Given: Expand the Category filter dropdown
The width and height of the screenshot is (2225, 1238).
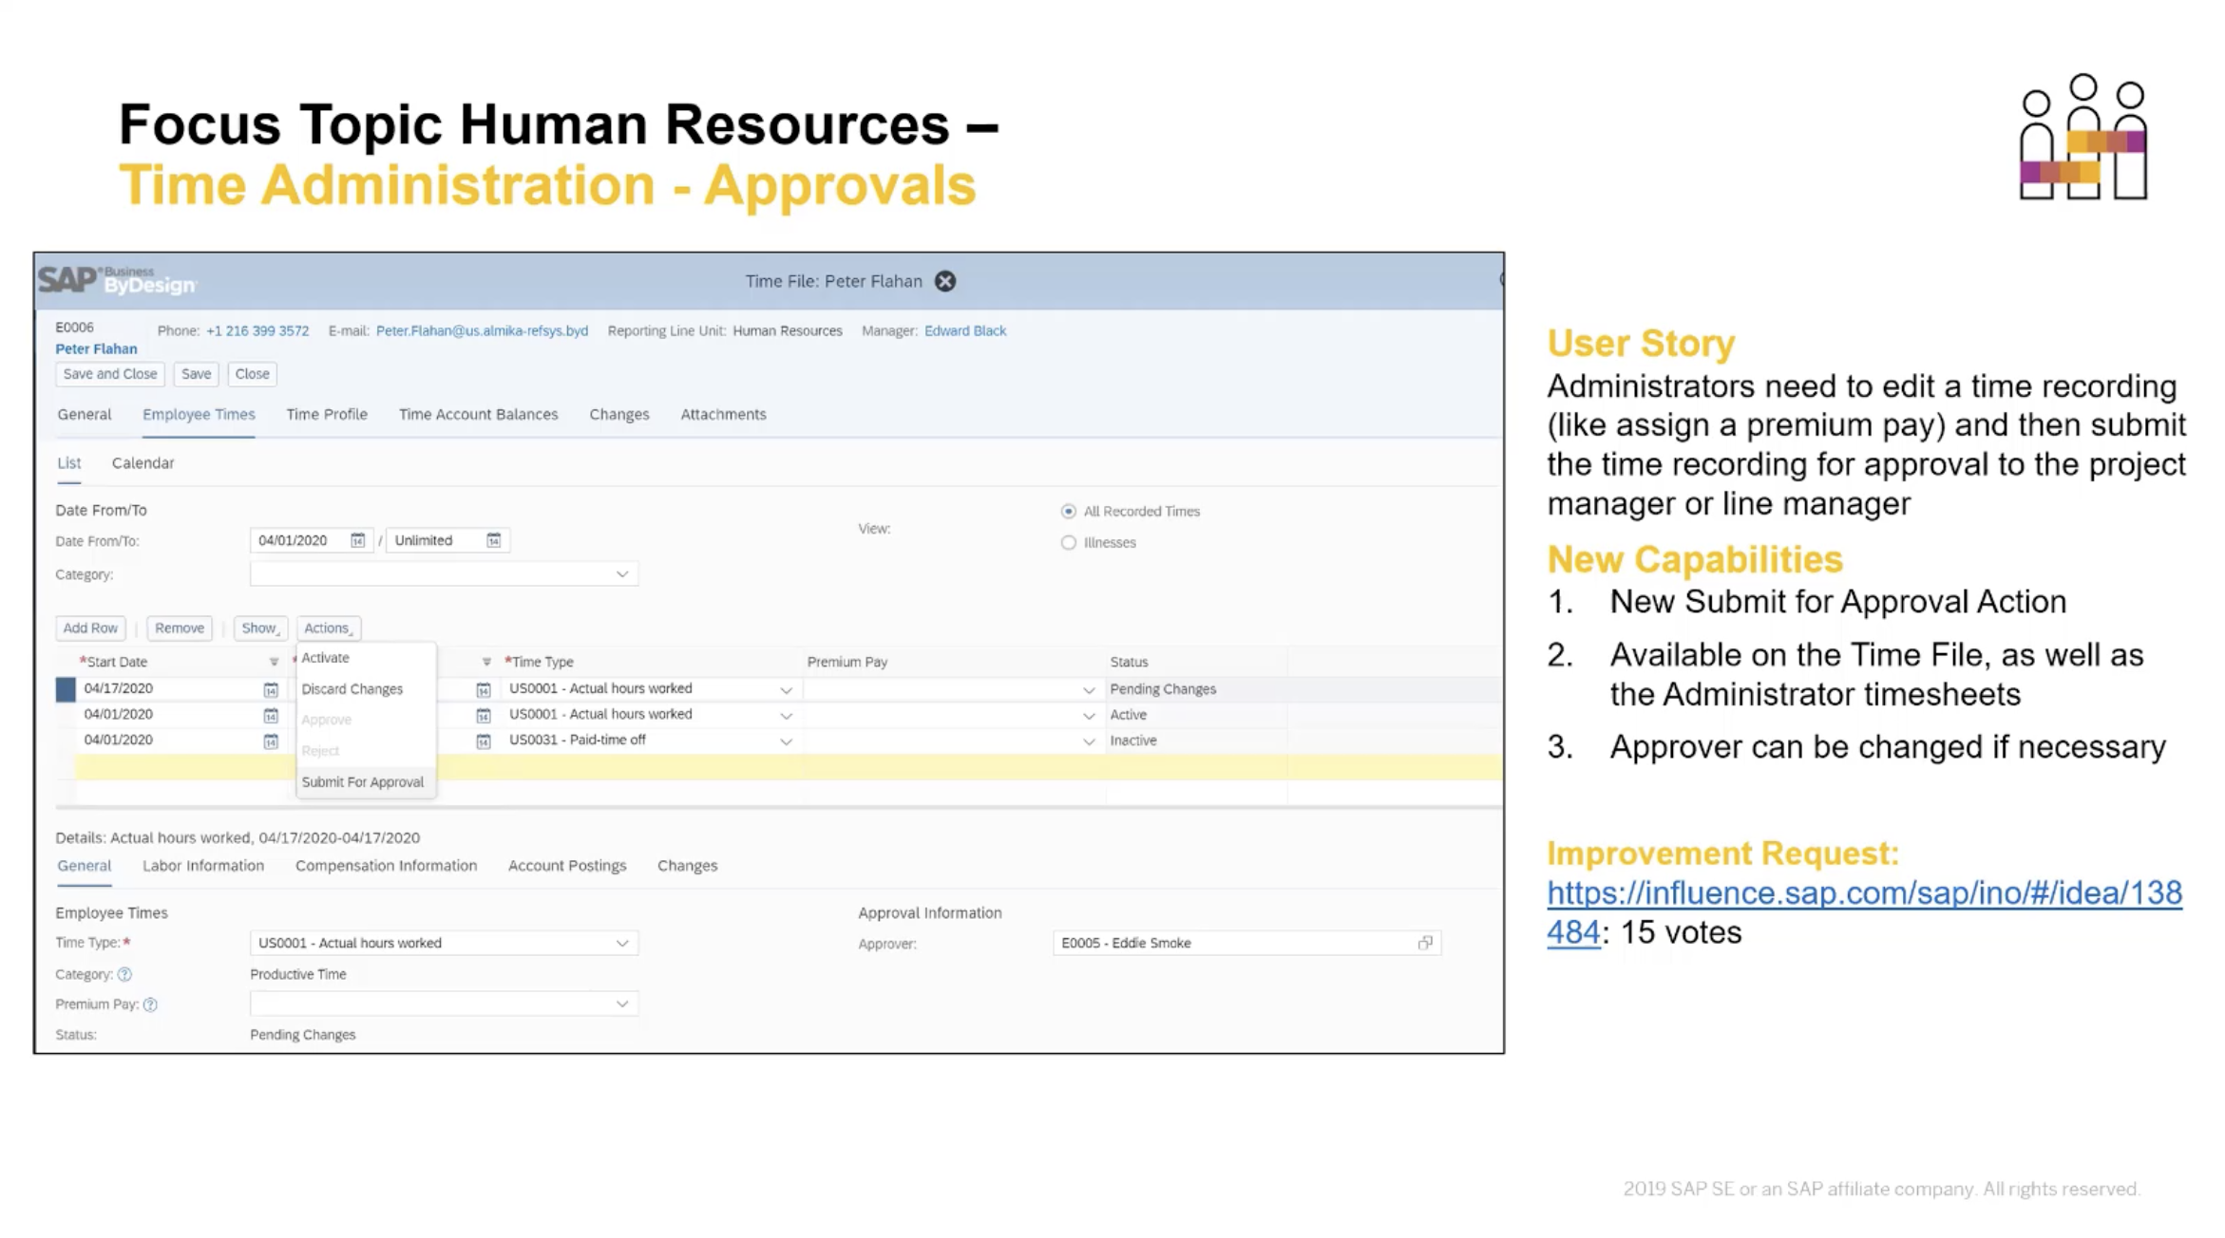Looking at the screenshot, I should [622, 574].
